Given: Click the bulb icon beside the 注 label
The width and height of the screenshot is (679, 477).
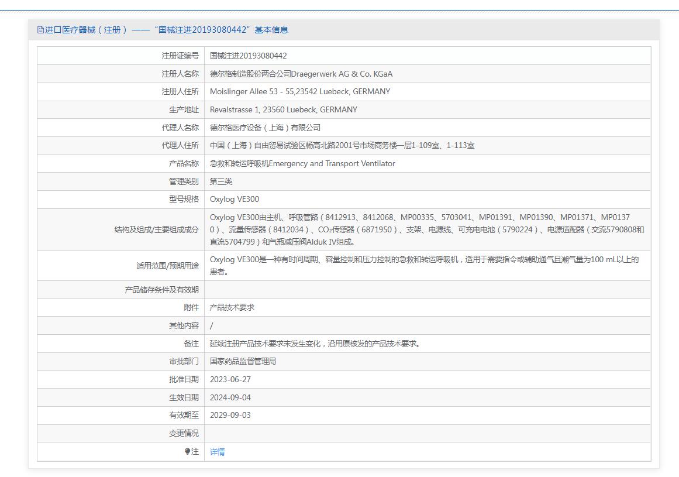Looking at the screenshot, I should (188, 451).
